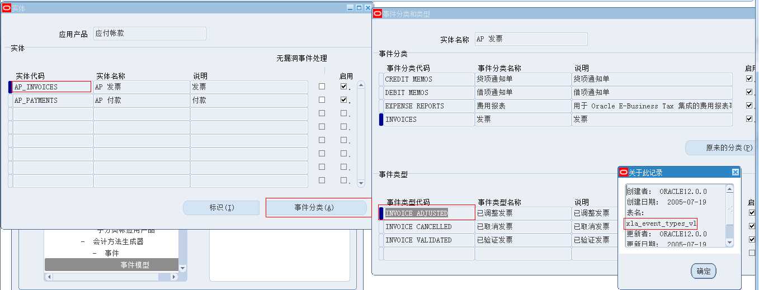Click the 已取消发票 event type name cell
The height and width of the screenshot is (290, 759).
523,226
